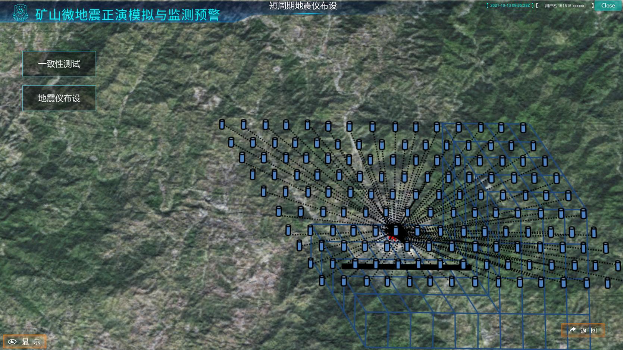Click the 返回 text label

(589, 331)
